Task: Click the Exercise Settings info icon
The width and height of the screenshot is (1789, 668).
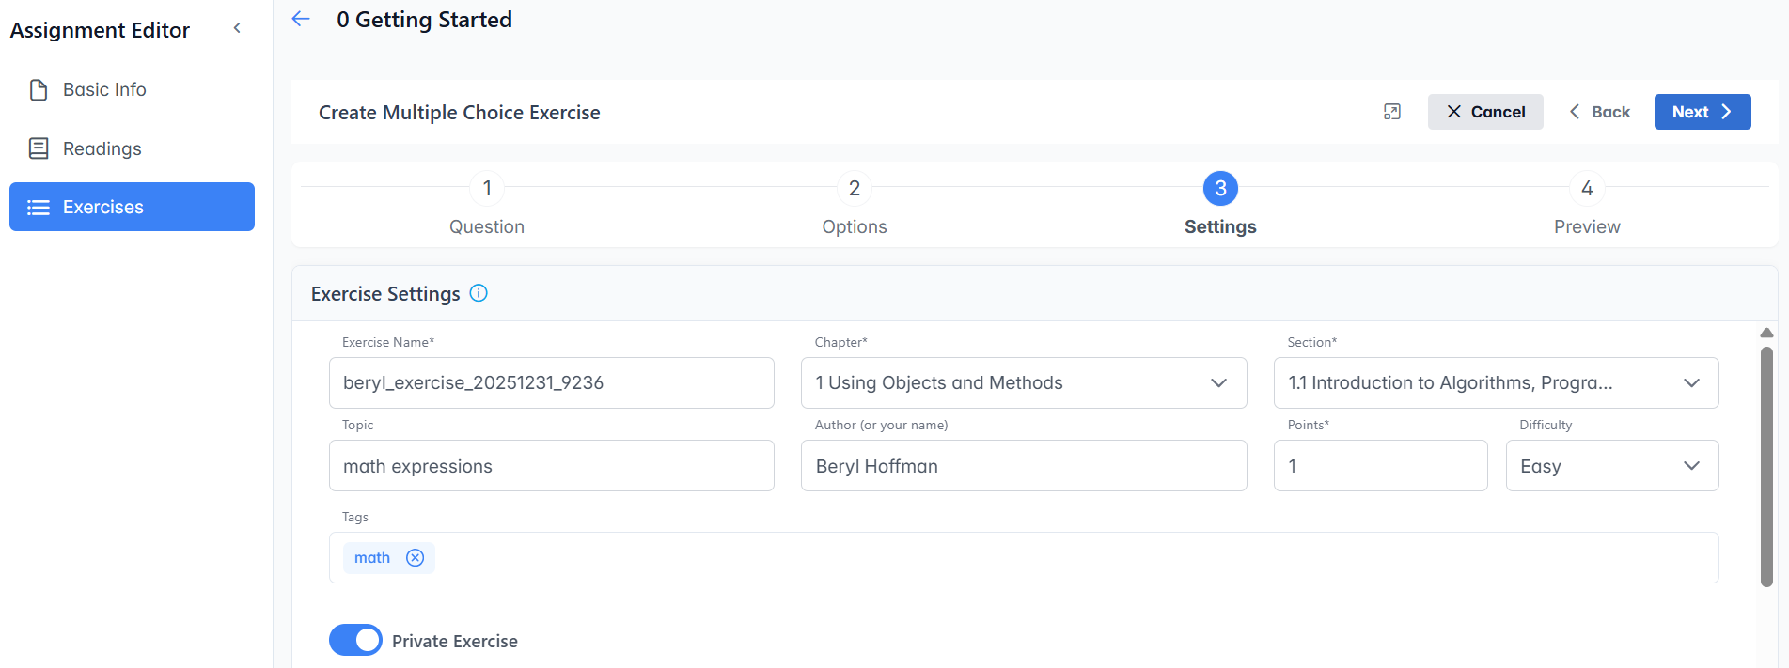Action: point(479,293)
